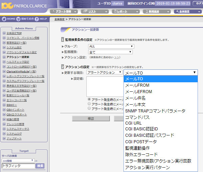Viewport: 203px width, 172px height.
Task: Click the 検索 server search button
Action: click(x=40, y=166)
